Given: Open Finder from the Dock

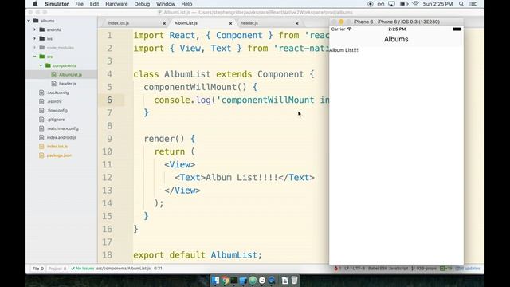Looking at the screenshot, I should (x=215, y=280).
